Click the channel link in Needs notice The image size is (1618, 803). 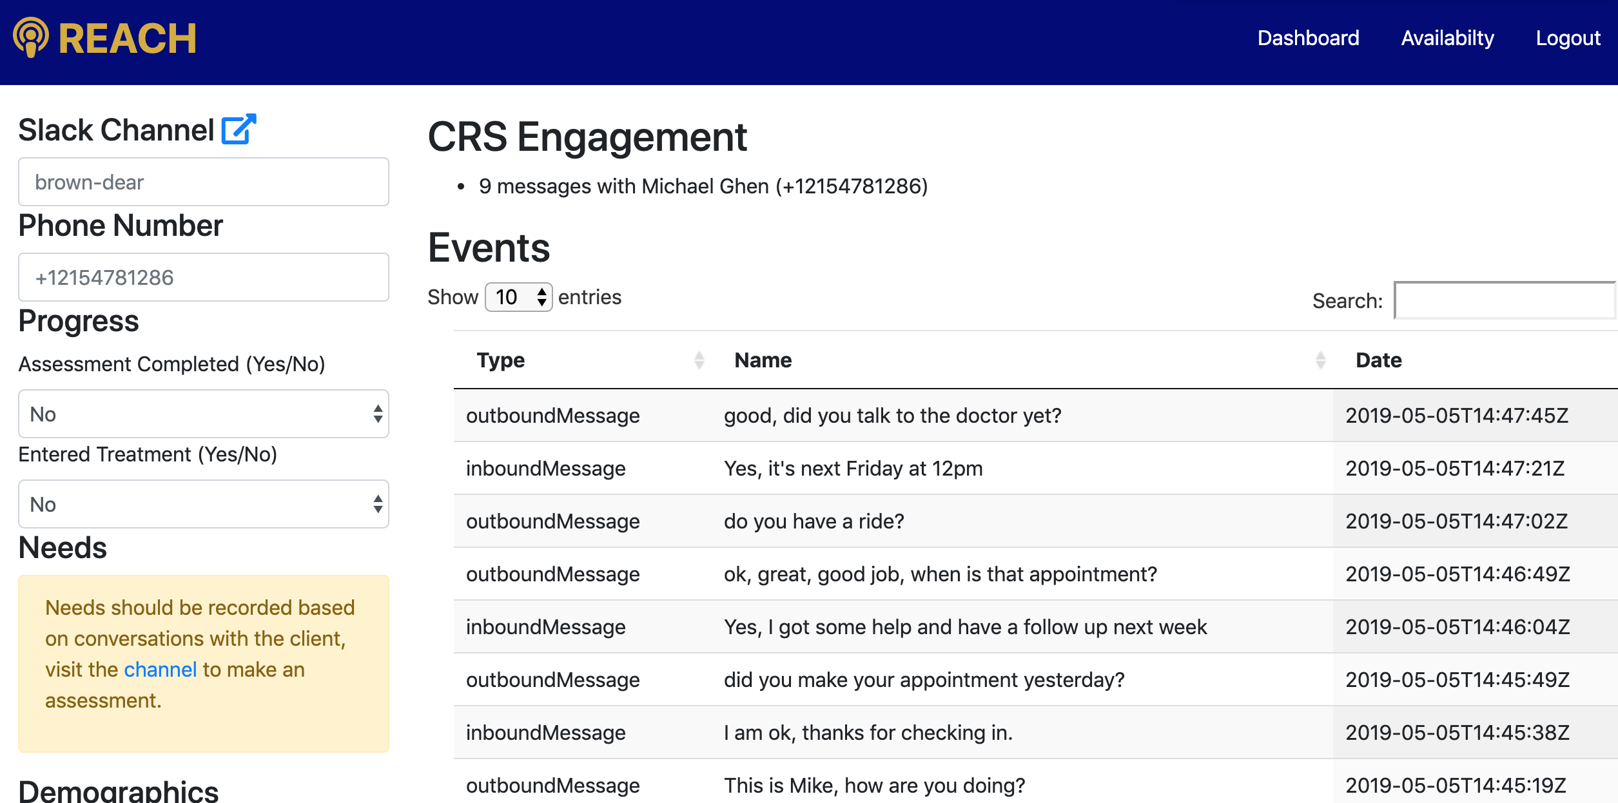point(160,670)
